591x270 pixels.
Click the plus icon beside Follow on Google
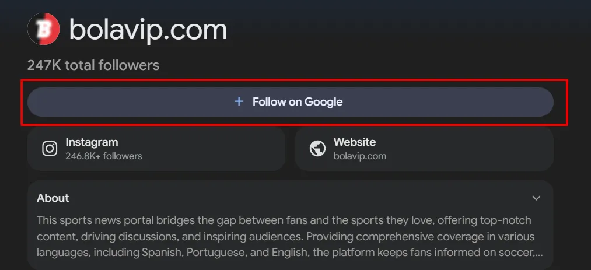238,101
